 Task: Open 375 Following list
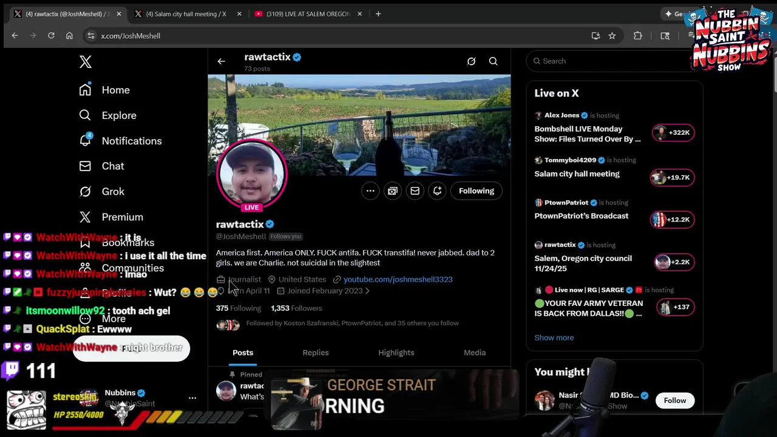(x=239, y=308)
